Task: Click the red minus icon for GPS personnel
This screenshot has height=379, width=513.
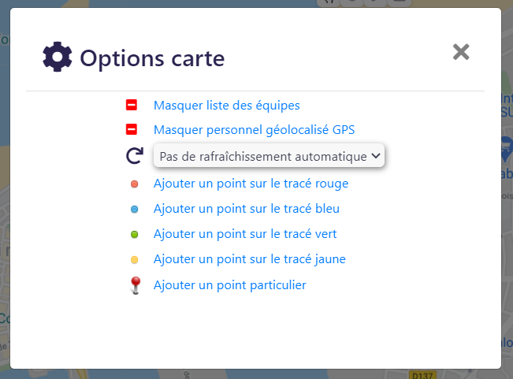Action: [x=132, y=129]
